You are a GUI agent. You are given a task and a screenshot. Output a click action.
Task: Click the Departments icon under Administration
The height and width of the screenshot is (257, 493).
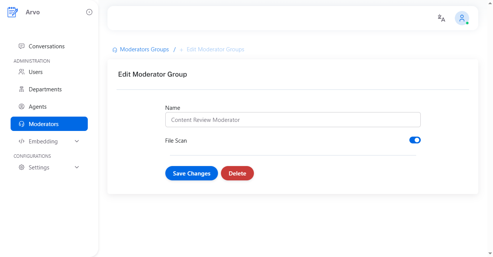pyautogui.click(x=21, y=89)
